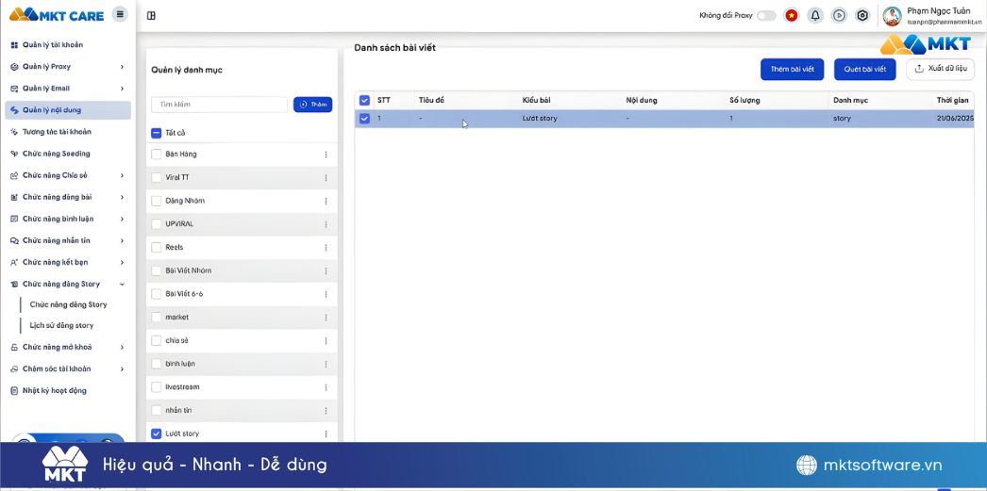Check the Viral TT category checkbox
987x491 pixels.
[x=157, y=177]
